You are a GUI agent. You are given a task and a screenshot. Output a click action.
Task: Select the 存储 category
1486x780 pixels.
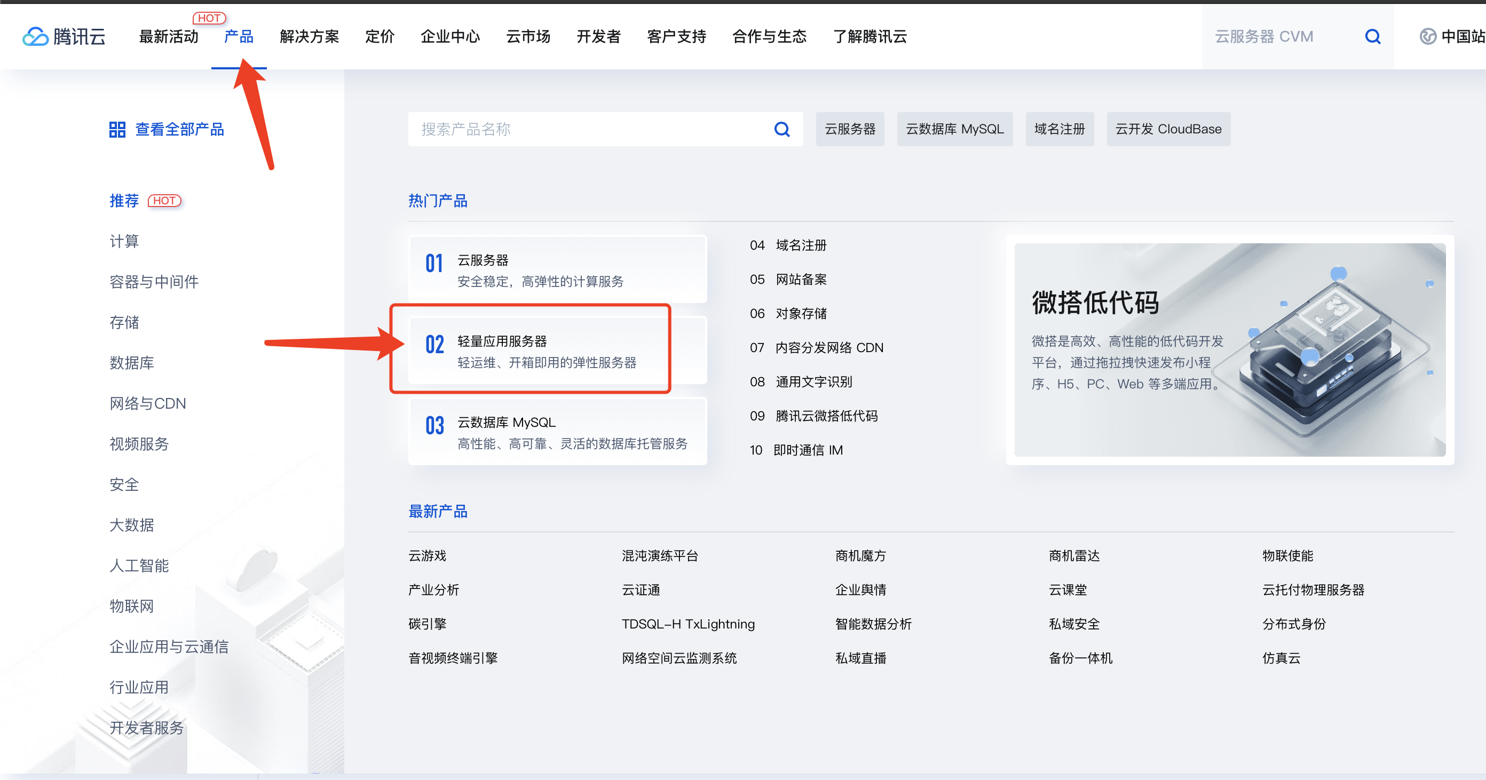(124, 322)
